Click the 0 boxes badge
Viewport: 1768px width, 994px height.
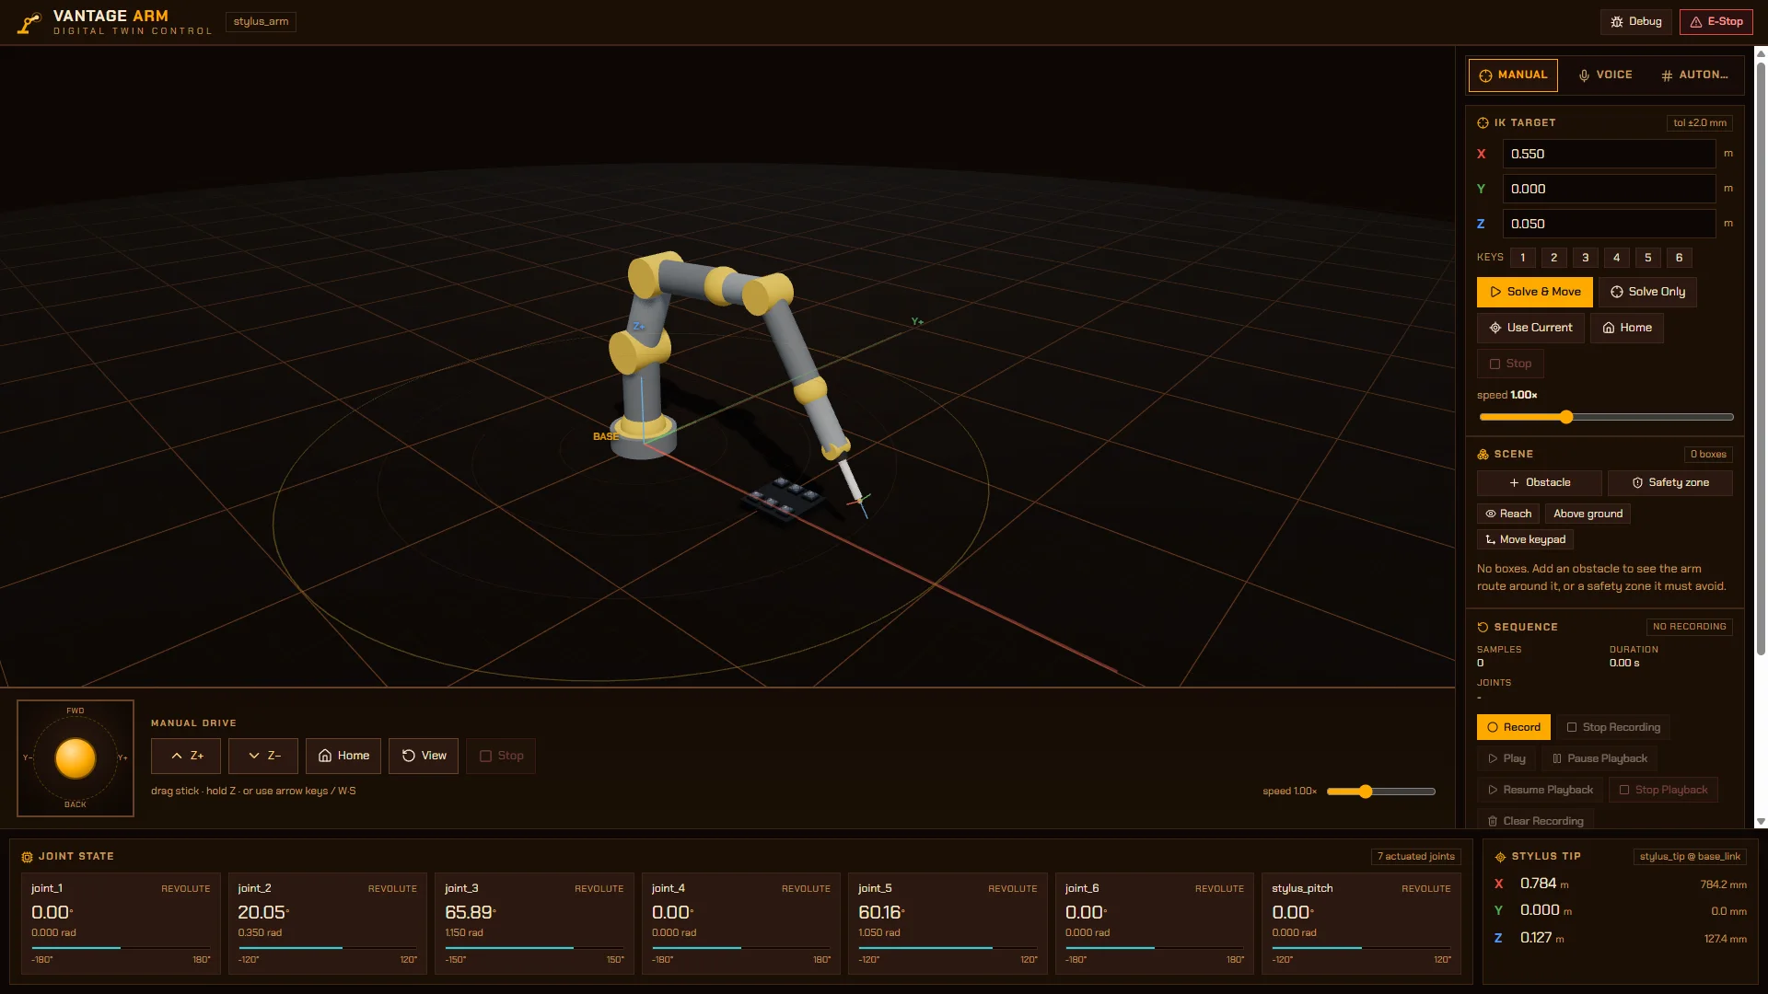click(1708, 454)
